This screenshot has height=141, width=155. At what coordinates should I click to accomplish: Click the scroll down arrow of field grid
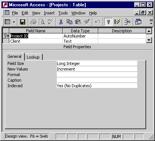tap(149, 40)
